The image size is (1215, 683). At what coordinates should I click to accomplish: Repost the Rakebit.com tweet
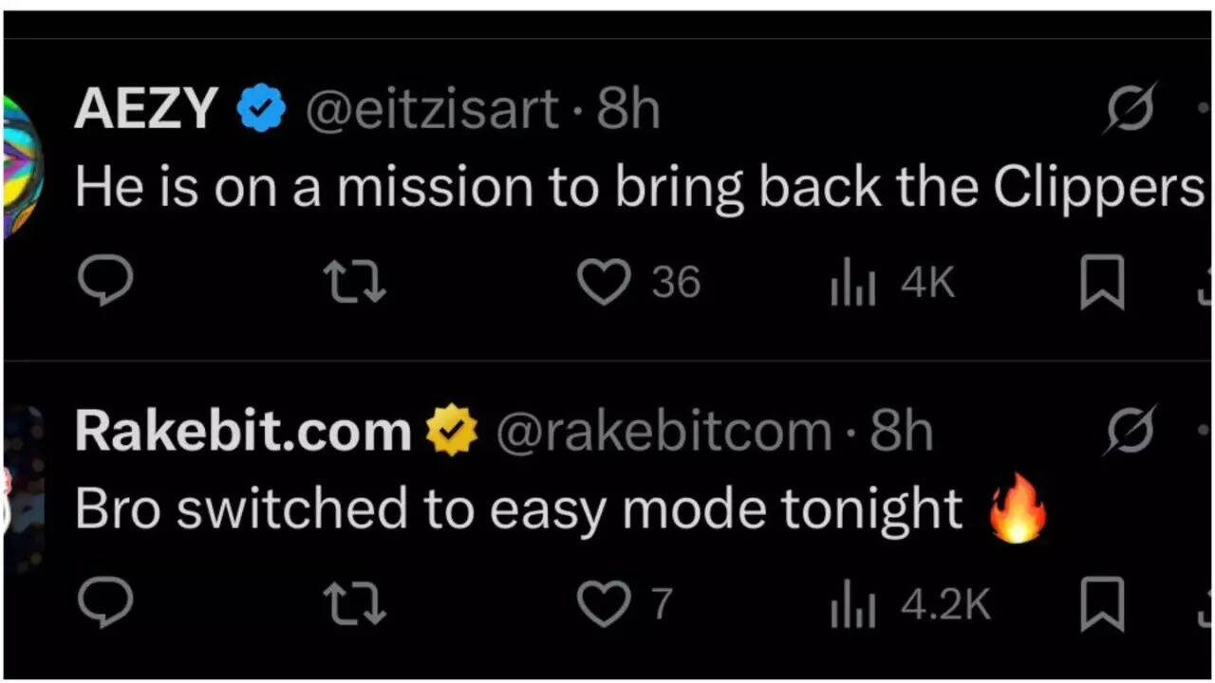click(354, 604)
